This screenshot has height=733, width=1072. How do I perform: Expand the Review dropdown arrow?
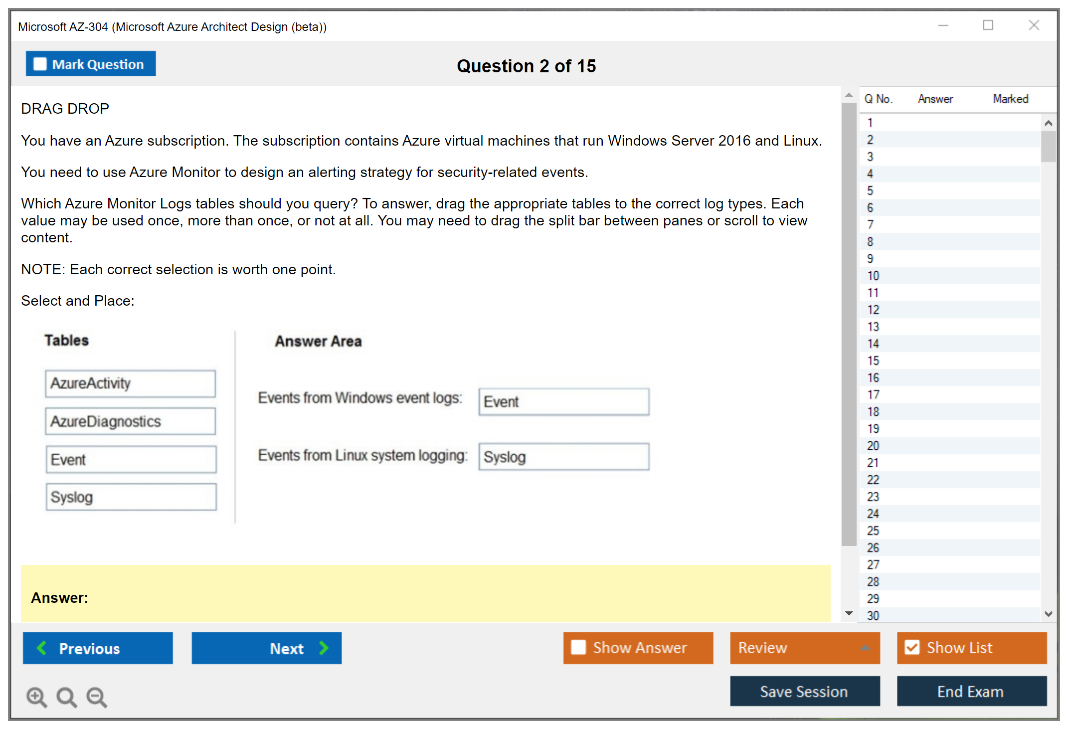pos(865,648)
